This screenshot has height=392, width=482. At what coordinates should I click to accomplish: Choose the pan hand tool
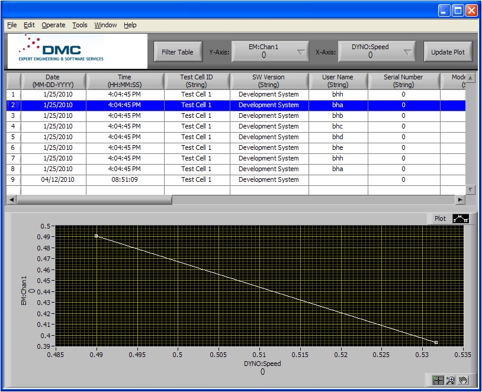[x=464, y=380]
